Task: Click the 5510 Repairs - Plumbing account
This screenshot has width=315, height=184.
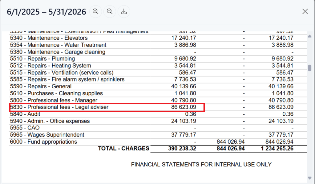Action: 42,58
